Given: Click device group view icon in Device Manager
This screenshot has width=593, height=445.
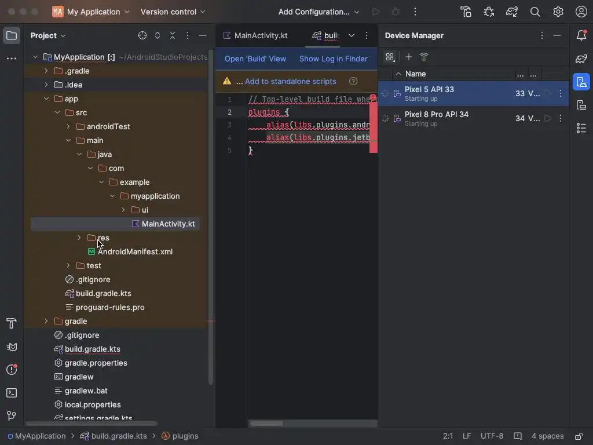Looking at the screenshot, I should click(x=390, y=57).
